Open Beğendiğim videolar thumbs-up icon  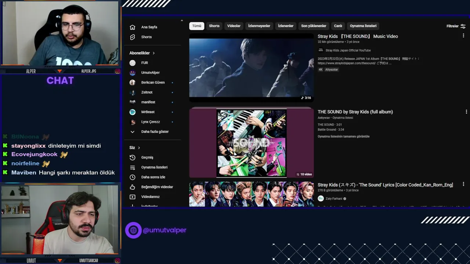[x=133, y=187]
